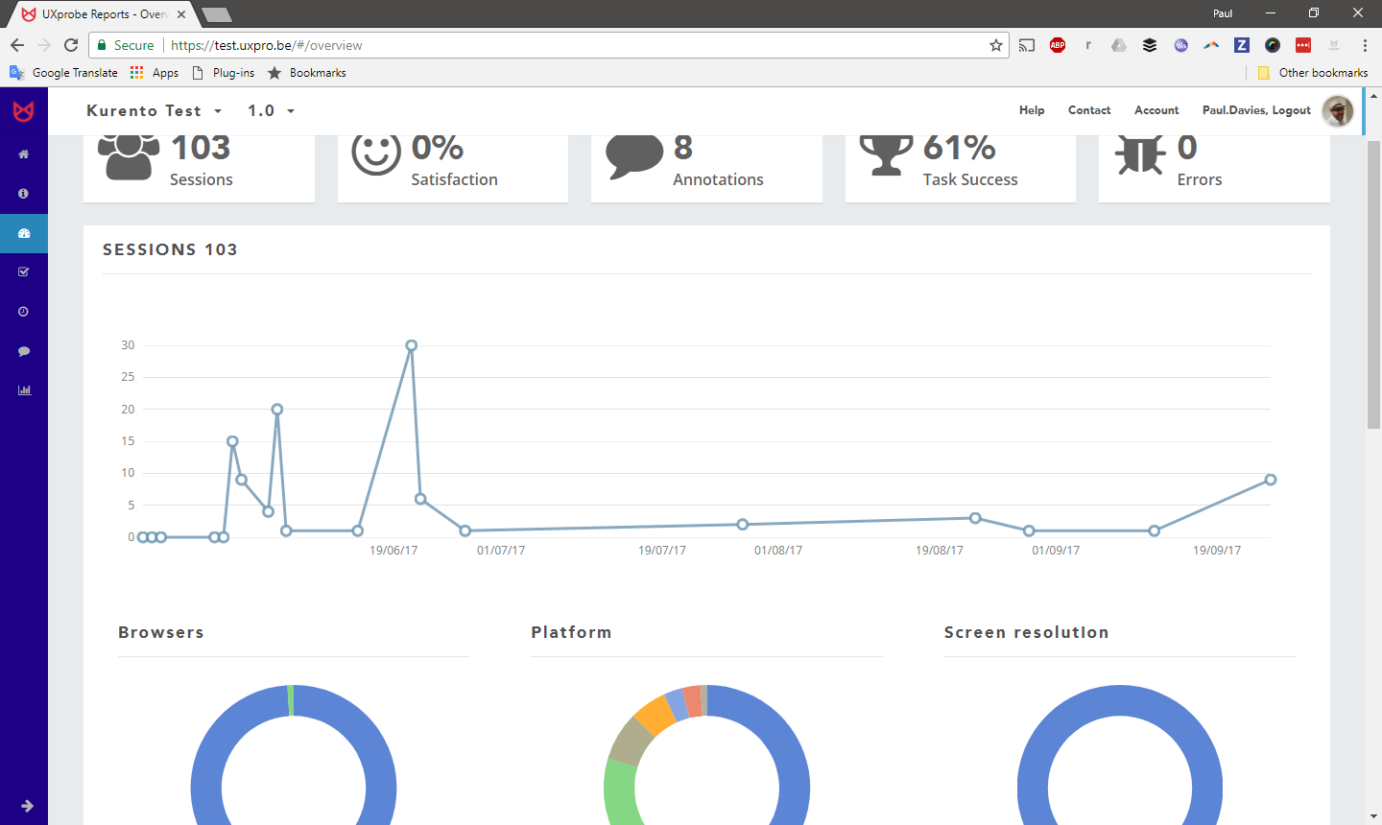
Task: Click the Browsers section heading
Action: tap(161, 632)
